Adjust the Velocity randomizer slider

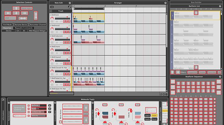coord(39,116)
